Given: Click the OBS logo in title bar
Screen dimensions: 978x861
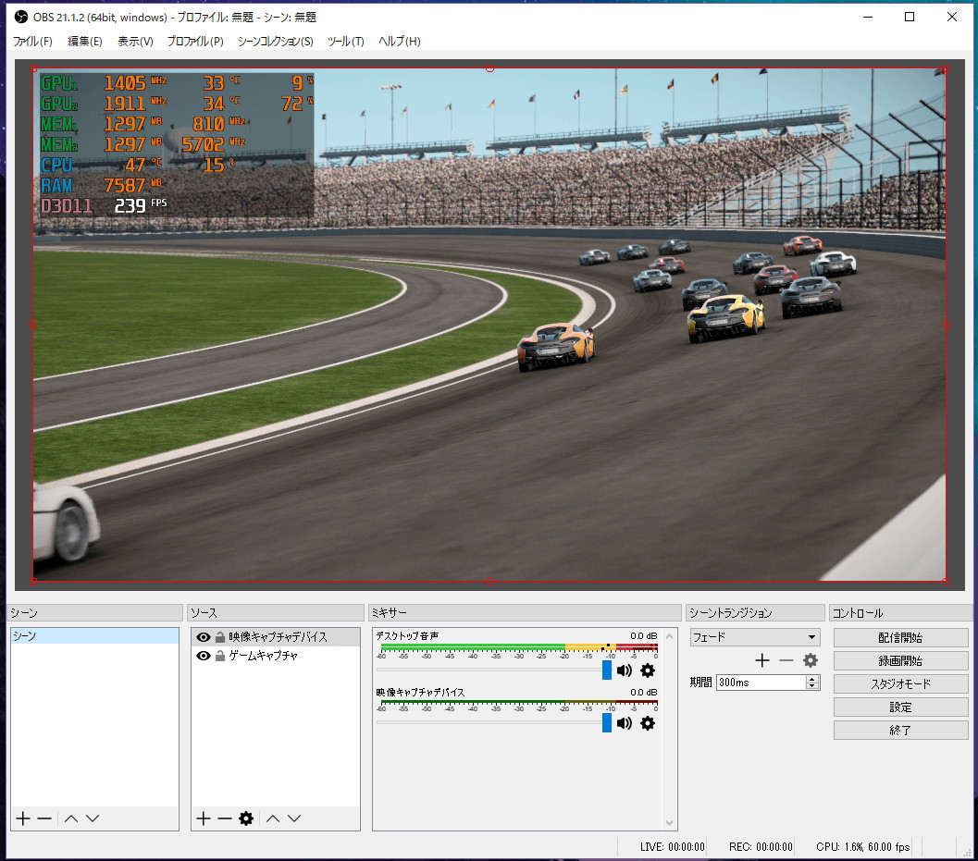Looking at the screenshot, I should pos(21,17).
